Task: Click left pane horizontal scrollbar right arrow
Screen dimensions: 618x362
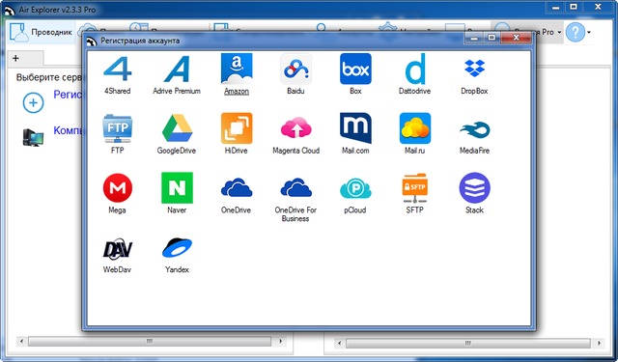Action: point(281,341)
